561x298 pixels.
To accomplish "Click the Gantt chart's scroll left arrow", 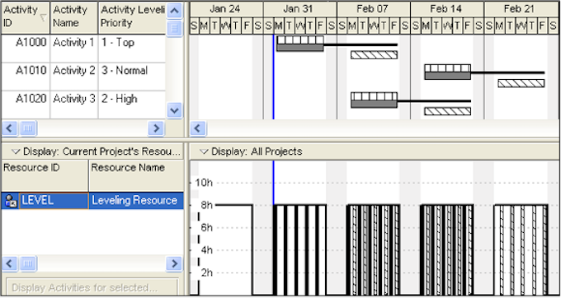I will point(198,128).
